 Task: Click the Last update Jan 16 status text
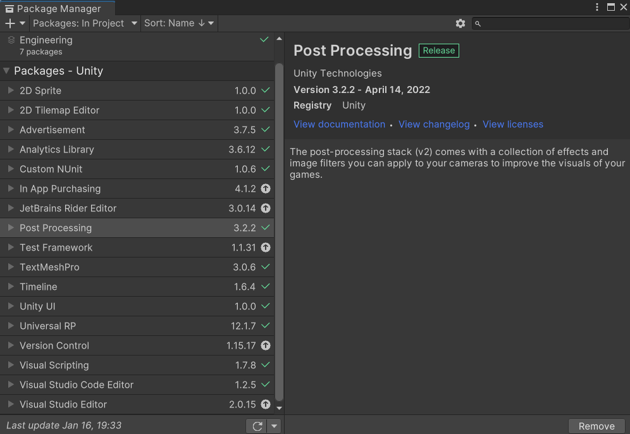64,426
